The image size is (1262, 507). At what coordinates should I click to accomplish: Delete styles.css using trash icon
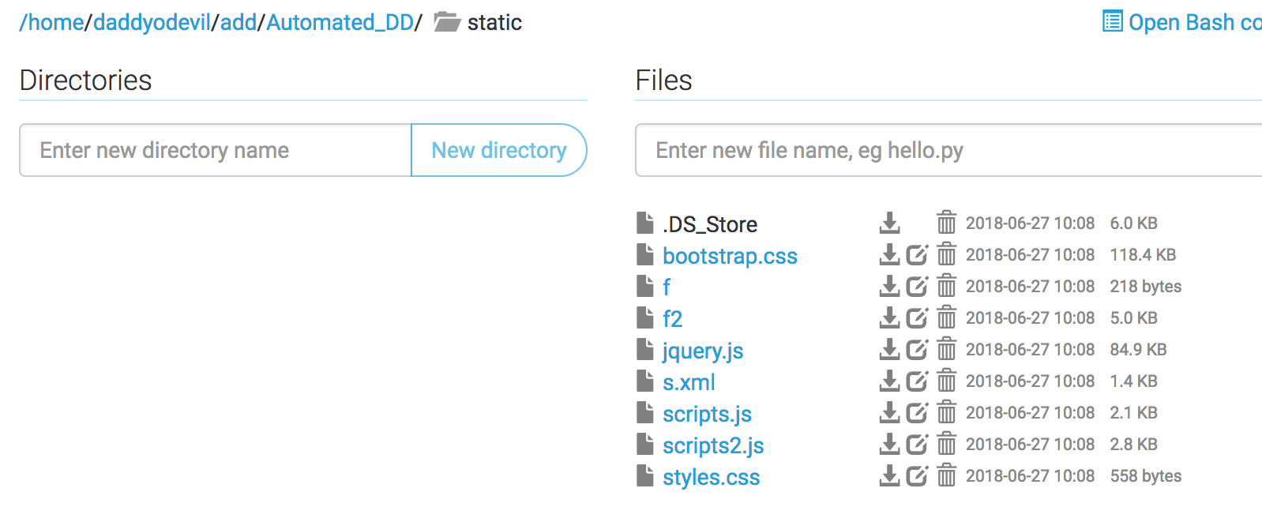[x=946, y=476]
